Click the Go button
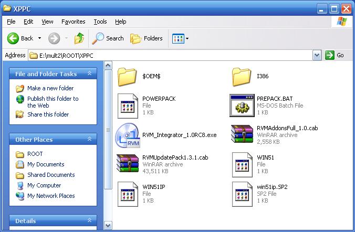This screenshot has width=355, height=232. (335, 55)
